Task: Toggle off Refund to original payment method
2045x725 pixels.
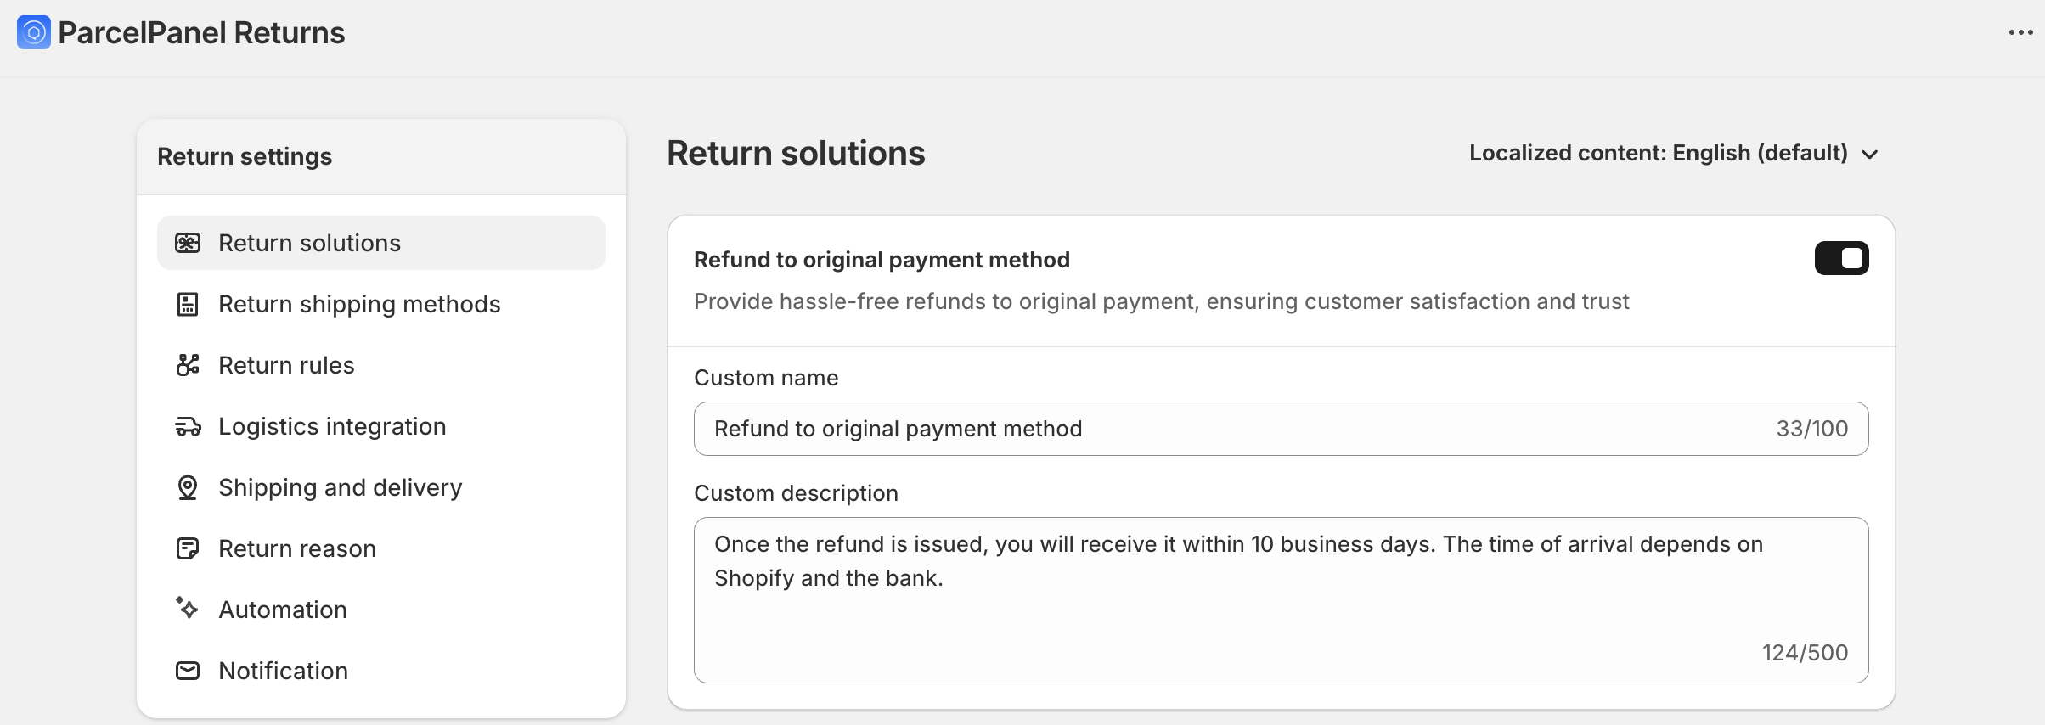Action: tap(1841, 258)
